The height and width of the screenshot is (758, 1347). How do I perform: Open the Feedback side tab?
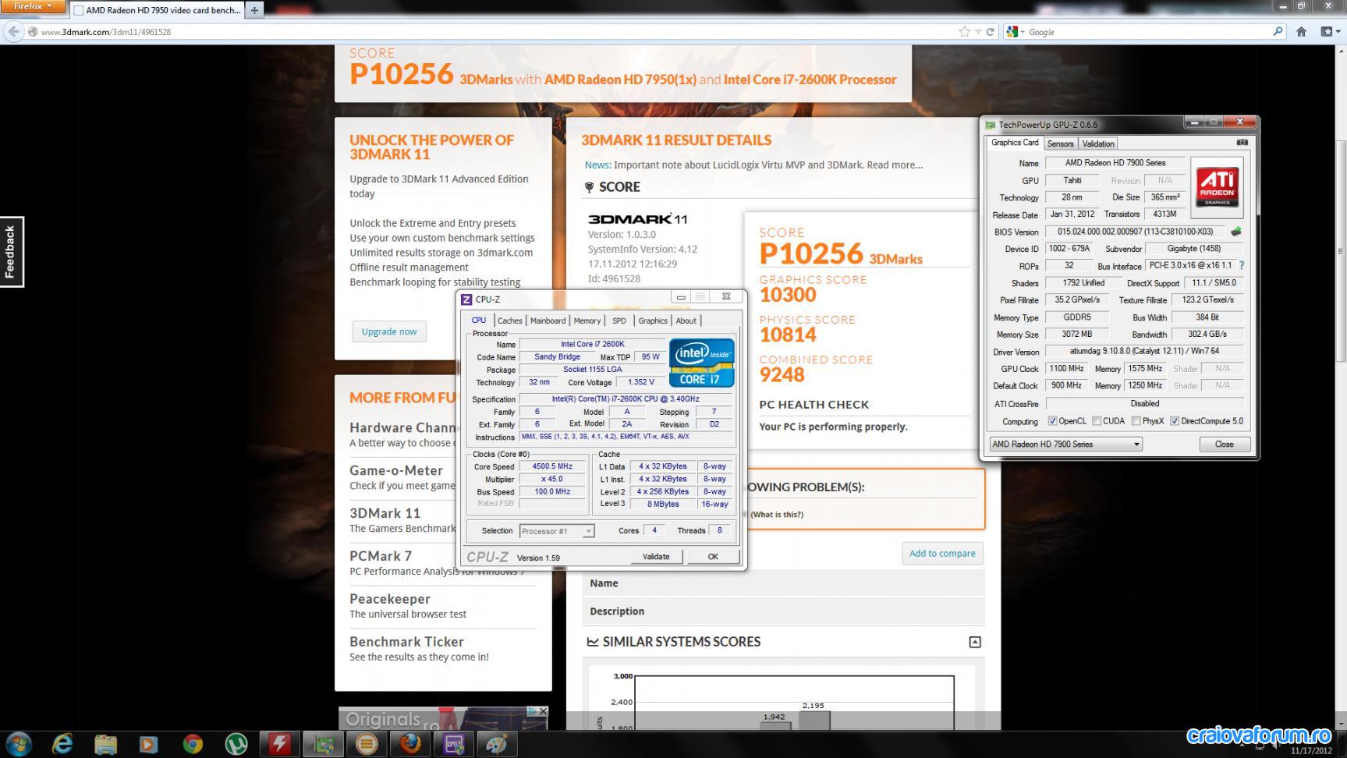click(x=11, y=252)
